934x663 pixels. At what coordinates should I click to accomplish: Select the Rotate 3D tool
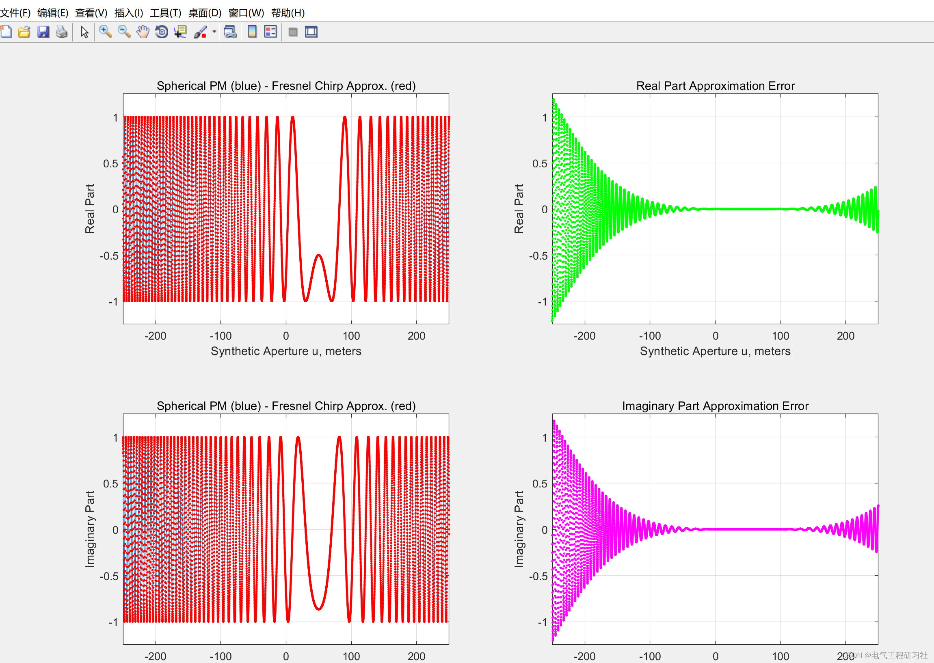click(162, 32)
